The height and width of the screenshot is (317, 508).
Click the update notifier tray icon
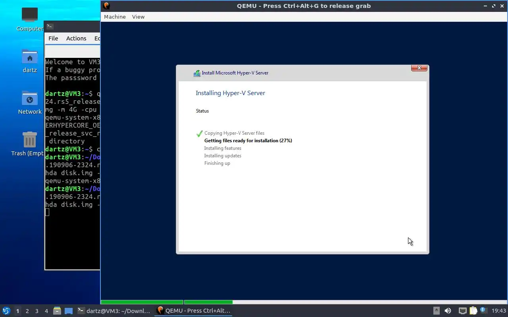coord(483,310)
